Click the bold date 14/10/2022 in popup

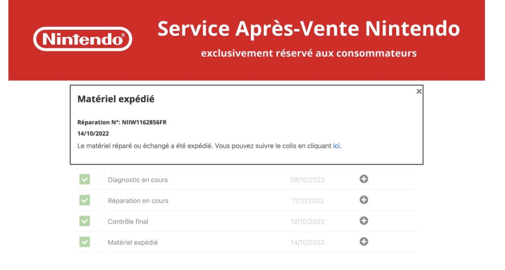pos(93,134)
